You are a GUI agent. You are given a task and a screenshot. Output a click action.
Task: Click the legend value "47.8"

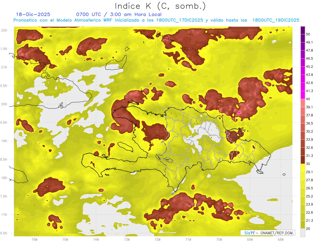click(309, 50)
